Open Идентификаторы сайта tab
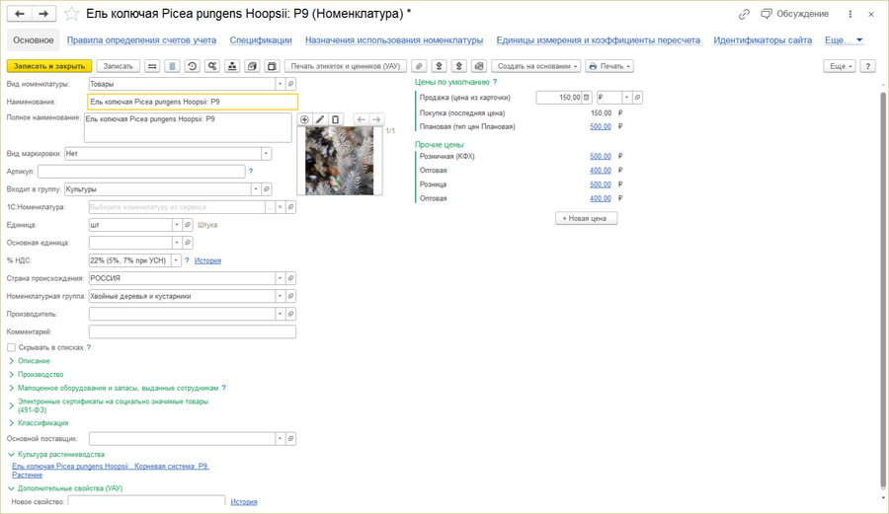889x514 pixels. [763, 40]
